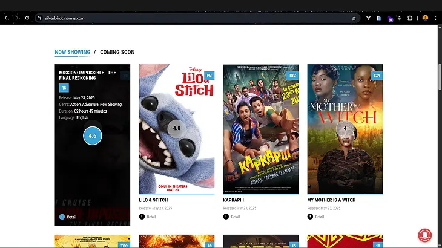Image resolution: width=442 pixels, height=248 pixels.
Task: Click Mission Impossible Detail info icon
Action: [x=62, y=217]
